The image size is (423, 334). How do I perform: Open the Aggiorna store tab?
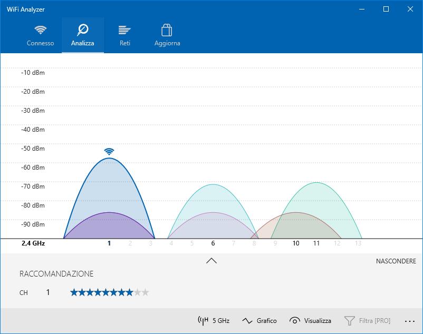click(167, 35)
